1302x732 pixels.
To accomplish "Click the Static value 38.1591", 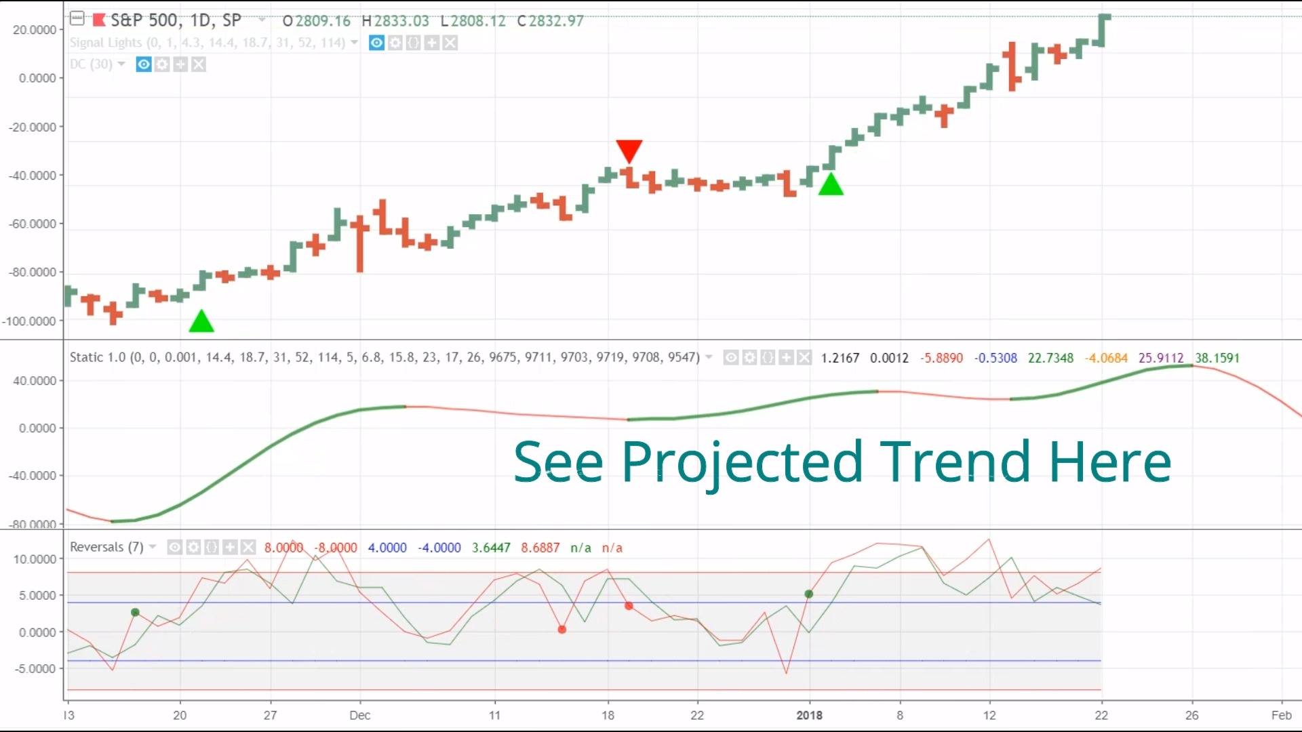I will pyautogui.click(x=1217, y=358).
